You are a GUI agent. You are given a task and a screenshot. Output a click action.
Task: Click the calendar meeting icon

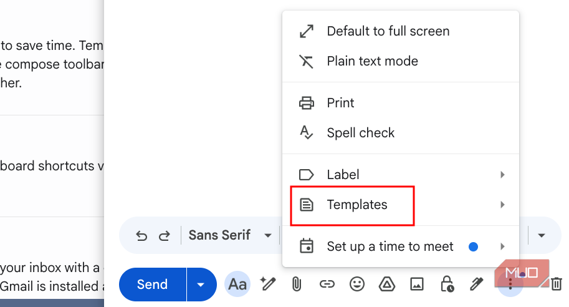pyautogui.click(x=307, y=246)
